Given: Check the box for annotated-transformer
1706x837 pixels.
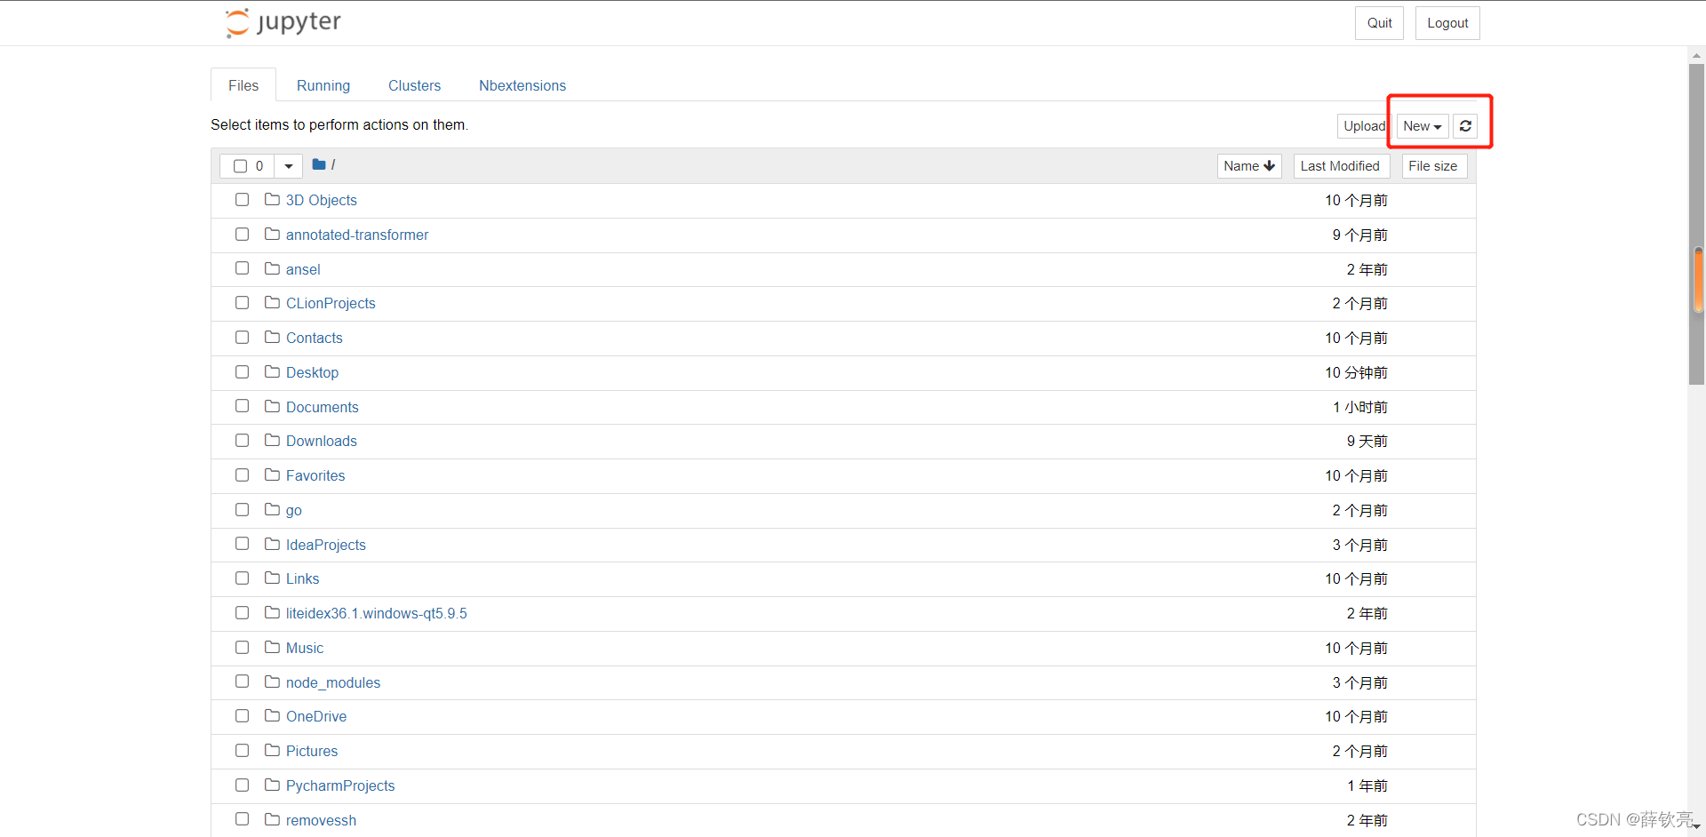Looking at the screenshot, I should coord(242,235).
